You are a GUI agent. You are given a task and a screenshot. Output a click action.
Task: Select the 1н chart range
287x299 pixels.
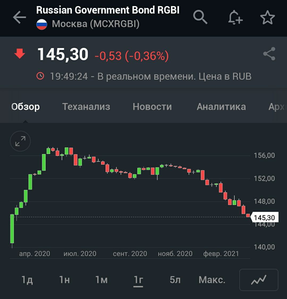tap(64, 280)
